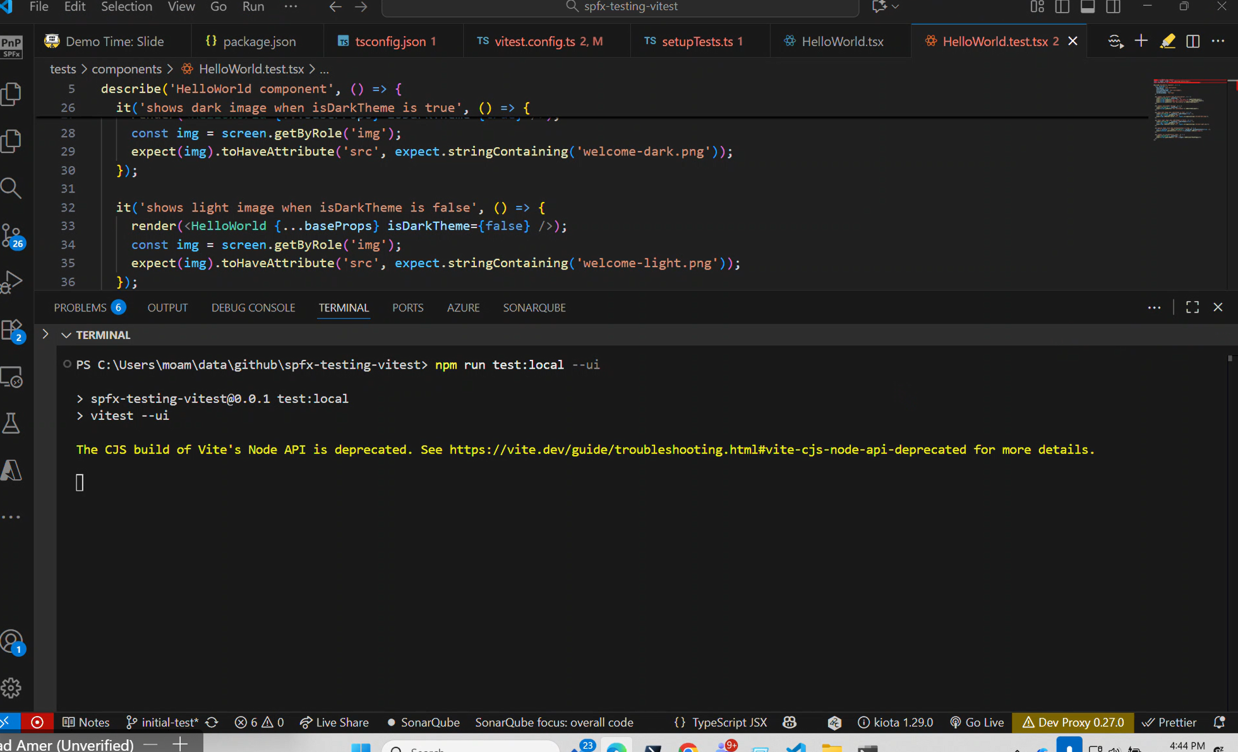Click split editor right icon

1193,42
